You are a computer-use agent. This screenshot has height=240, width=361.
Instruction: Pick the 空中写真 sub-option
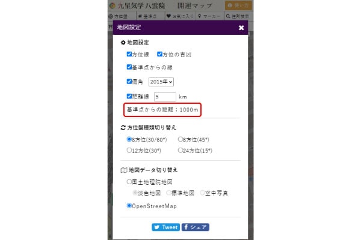pos(202,193)
